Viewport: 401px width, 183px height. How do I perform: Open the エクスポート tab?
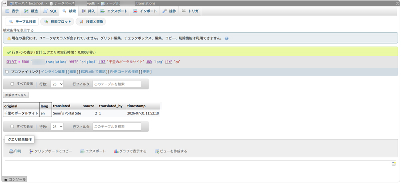coord(114,11)
